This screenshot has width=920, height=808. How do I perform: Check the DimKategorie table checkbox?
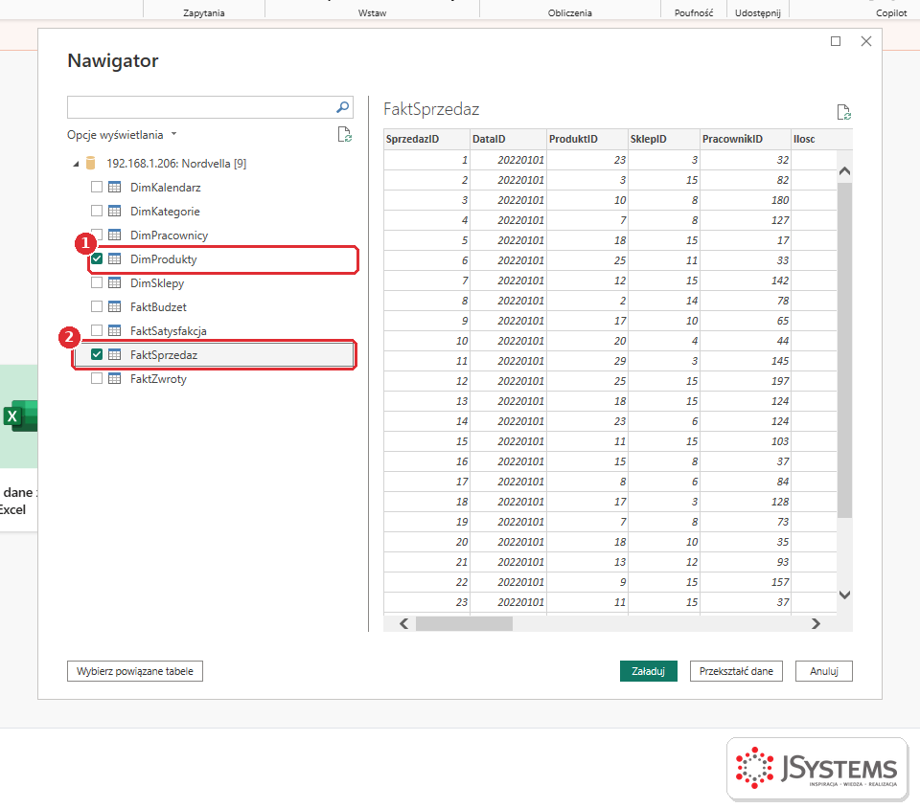pyautogui.click(x=97, y=211)
